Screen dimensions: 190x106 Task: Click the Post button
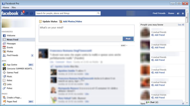(128, 39)
